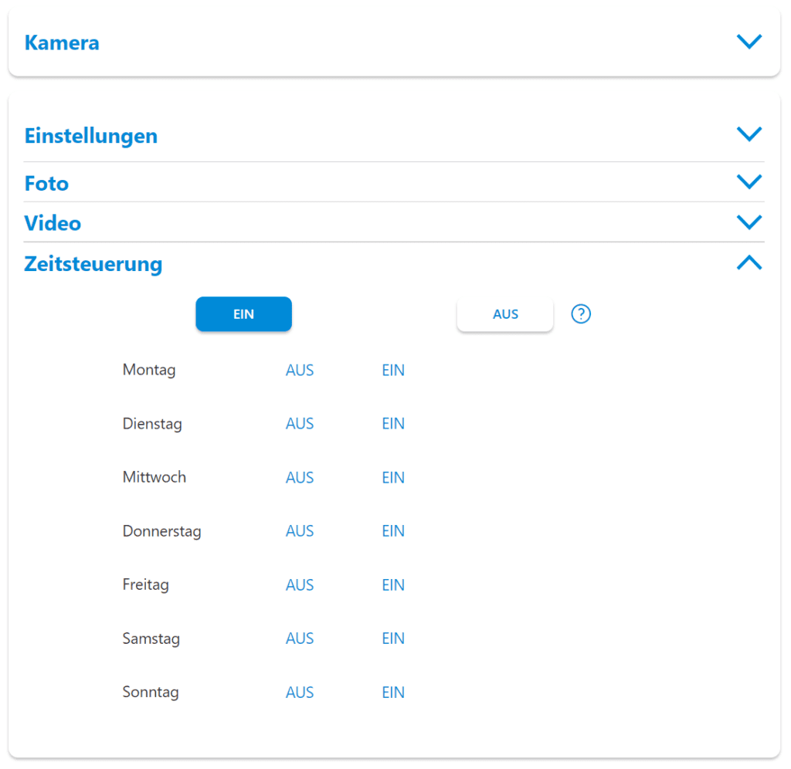This screenshot has height=769, width=791.
Task: Set Montag EIN time
Action: (393, 371)
